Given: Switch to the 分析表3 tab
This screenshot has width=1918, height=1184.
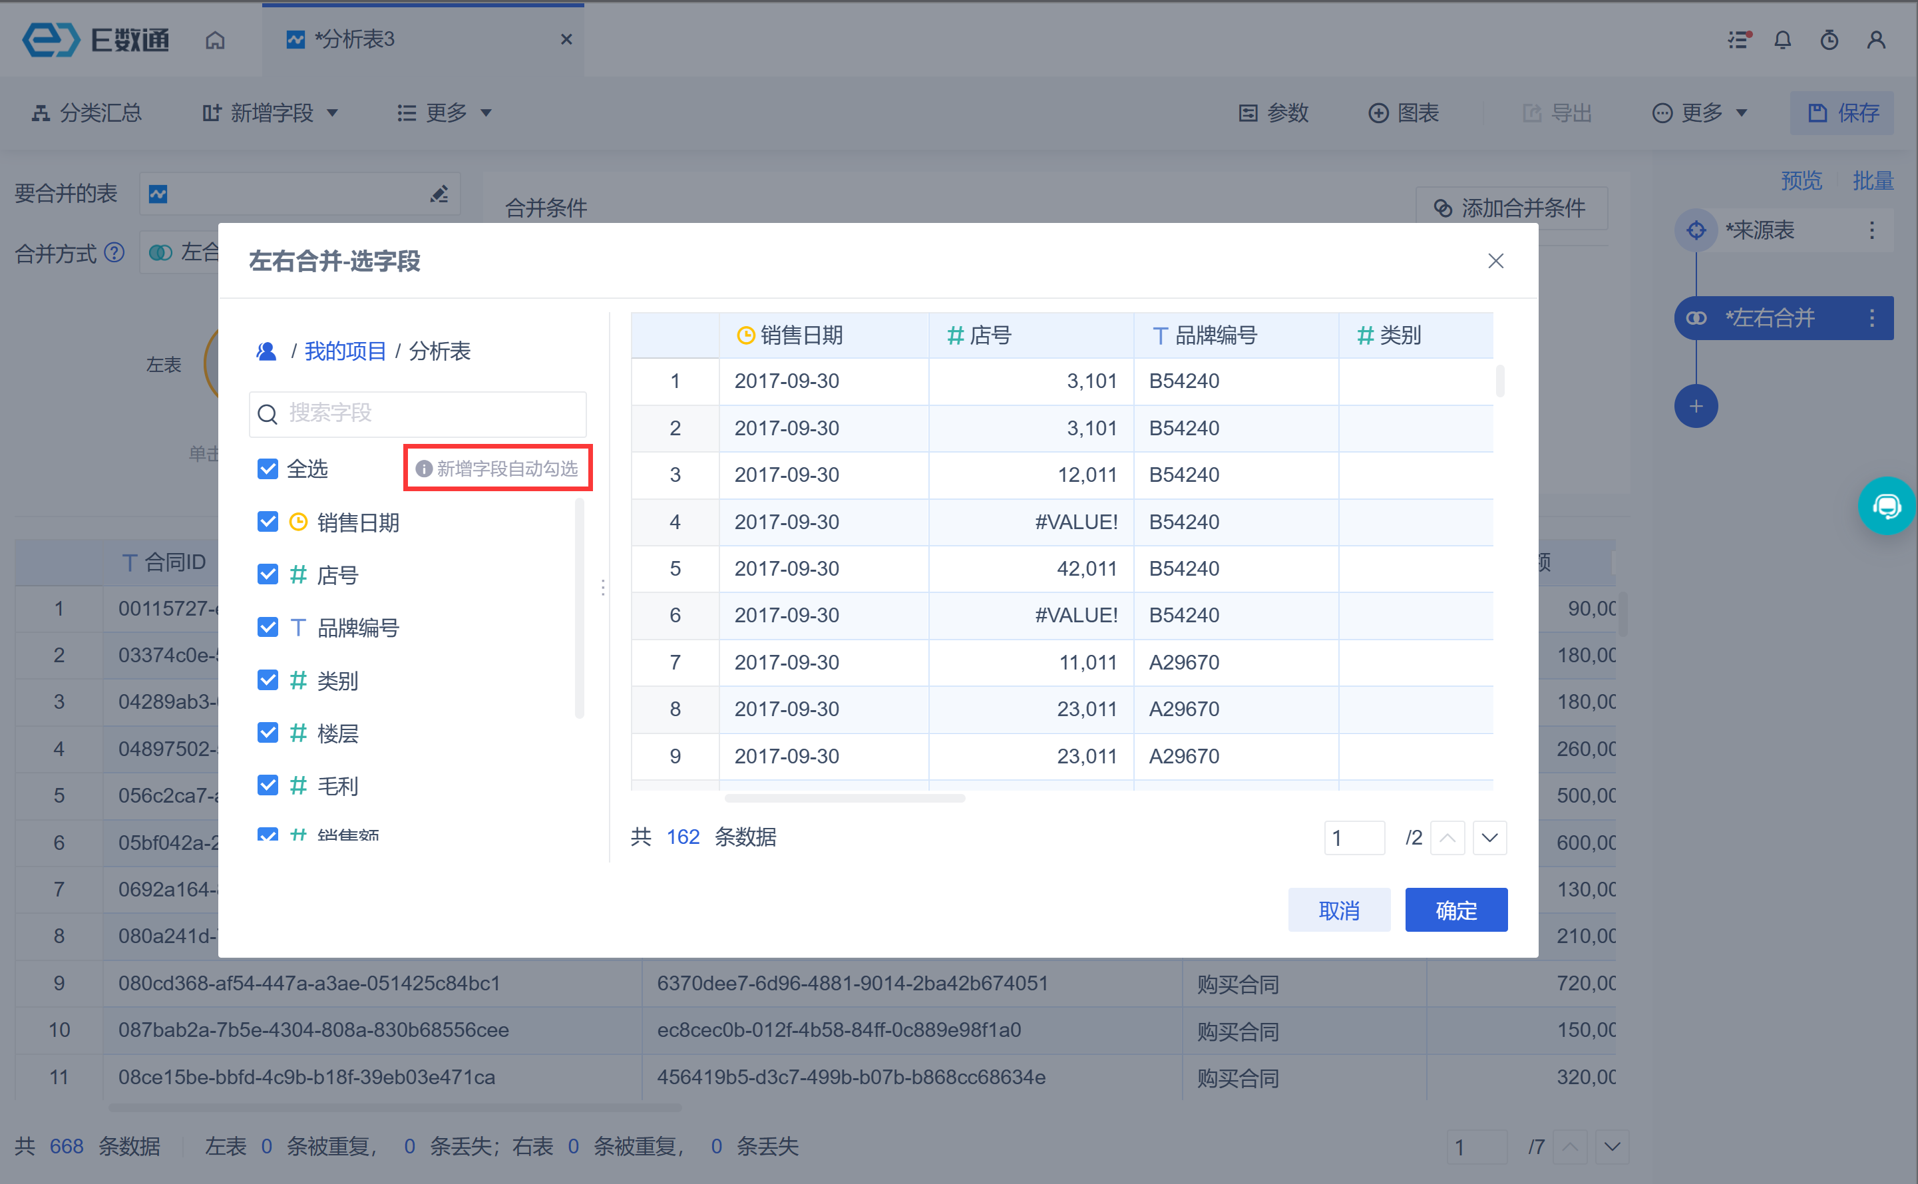Looking at the screenshot, I should (355, 40).
